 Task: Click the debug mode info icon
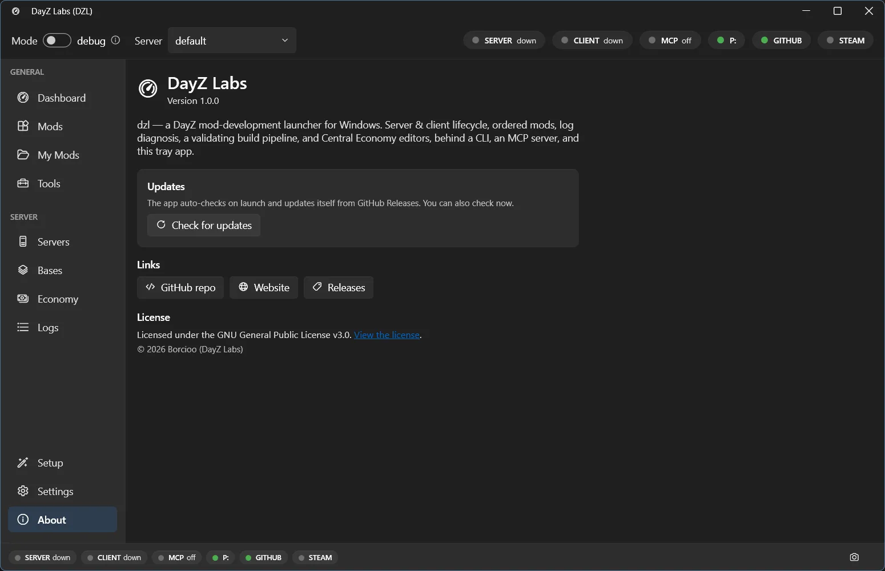pyautogui.click(x=115, y=41)
